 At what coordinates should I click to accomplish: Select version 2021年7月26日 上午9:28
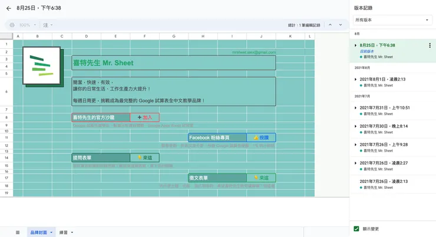pos(392,148)
